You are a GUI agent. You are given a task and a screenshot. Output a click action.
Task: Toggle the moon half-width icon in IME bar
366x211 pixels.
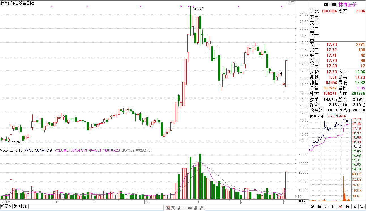pos(179,208)
